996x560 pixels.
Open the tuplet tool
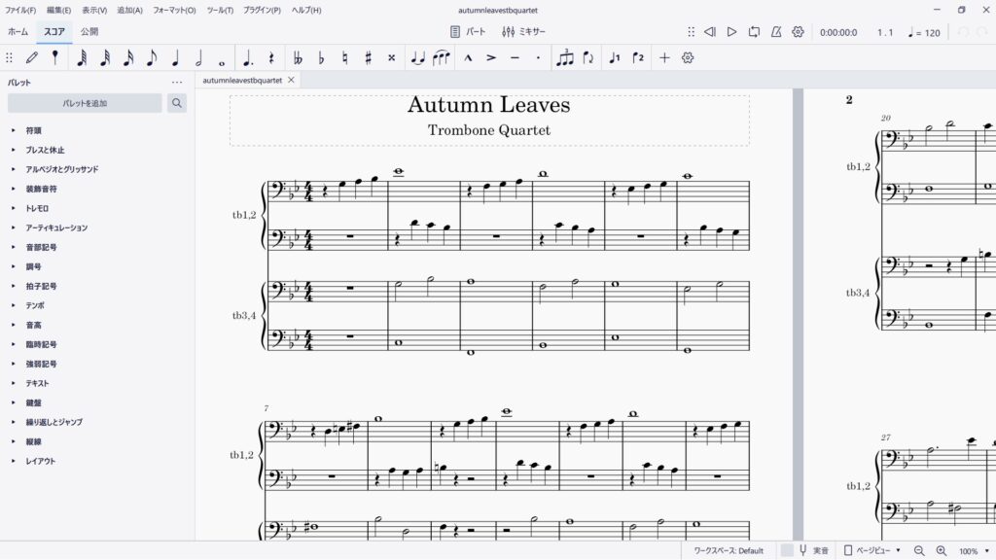[565, 57]
